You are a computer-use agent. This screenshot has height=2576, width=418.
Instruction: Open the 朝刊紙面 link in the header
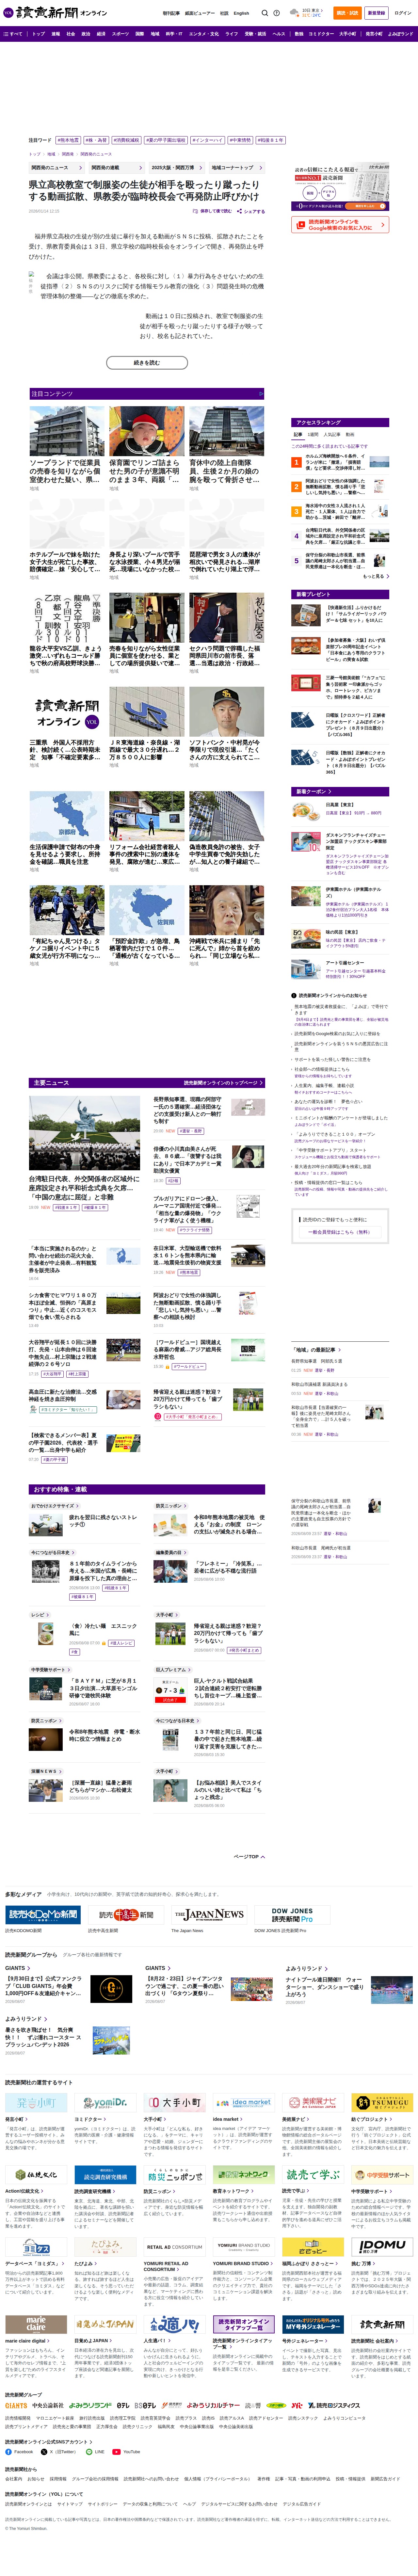coord(171,13)
